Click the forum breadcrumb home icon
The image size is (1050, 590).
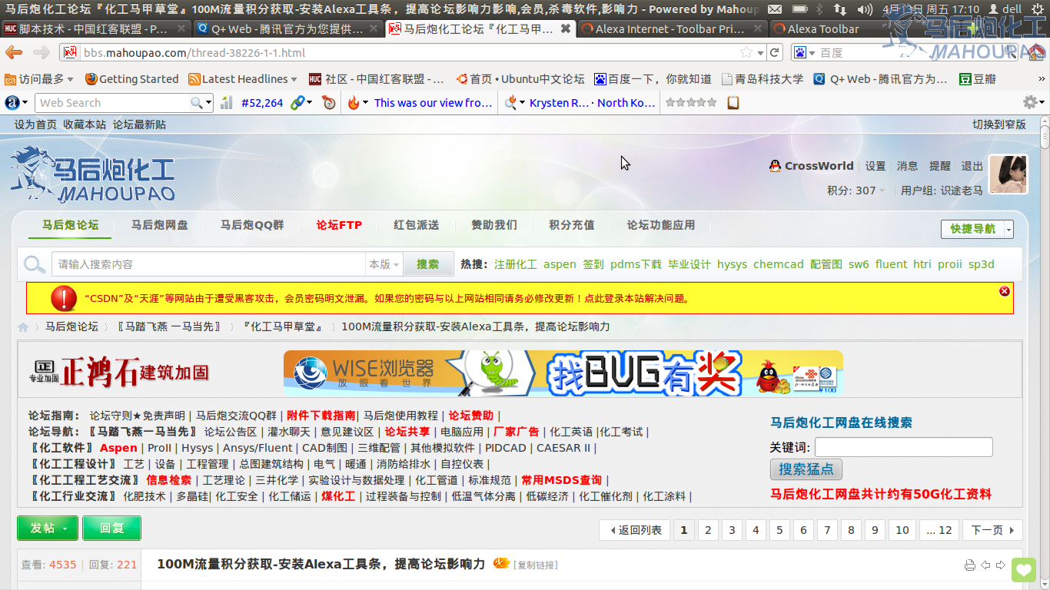(23, 326)
